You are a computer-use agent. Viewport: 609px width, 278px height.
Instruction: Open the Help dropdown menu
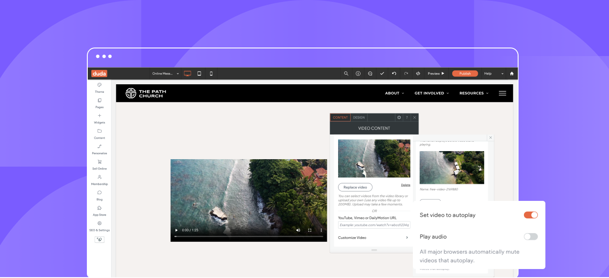(493, 74)
